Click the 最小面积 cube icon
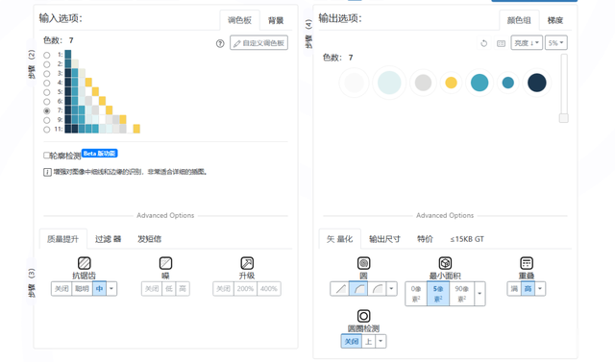Image resolution: width=615 pixels, height=362 pixels. pos(445,263)
